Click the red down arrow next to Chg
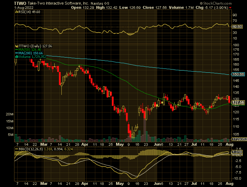This screenshot has width=247, height=187. coord(230,8)
